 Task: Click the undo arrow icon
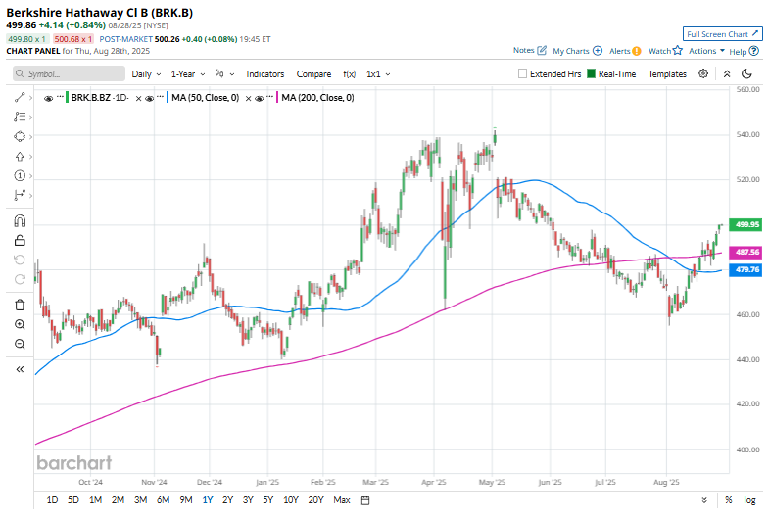20,260
